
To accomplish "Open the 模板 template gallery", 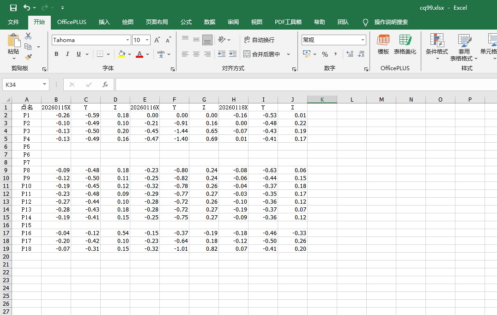I will tap(383, 45).
